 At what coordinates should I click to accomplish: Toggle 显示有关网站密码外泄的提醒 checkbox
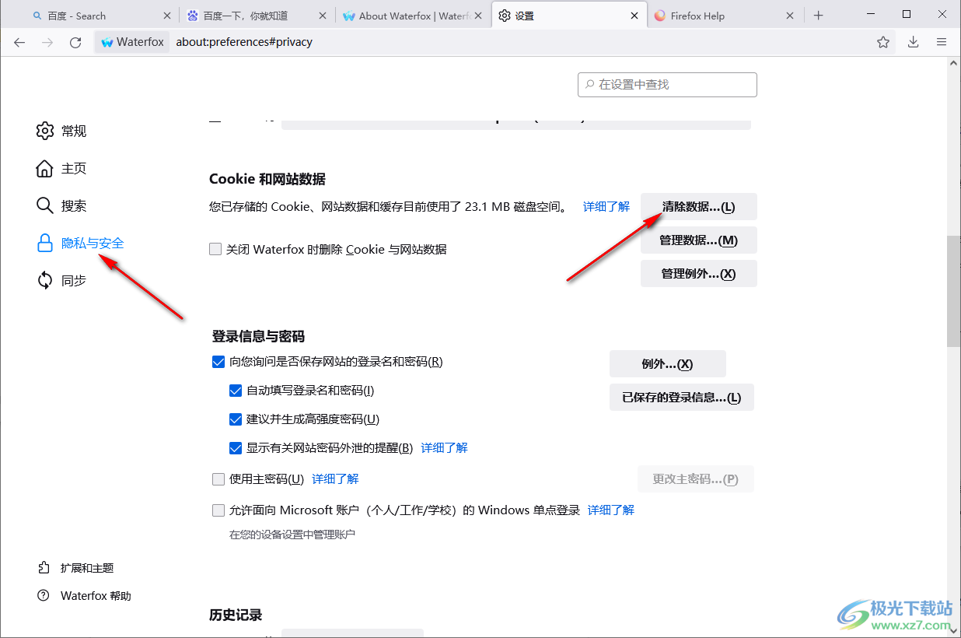[x=236, y=448]
